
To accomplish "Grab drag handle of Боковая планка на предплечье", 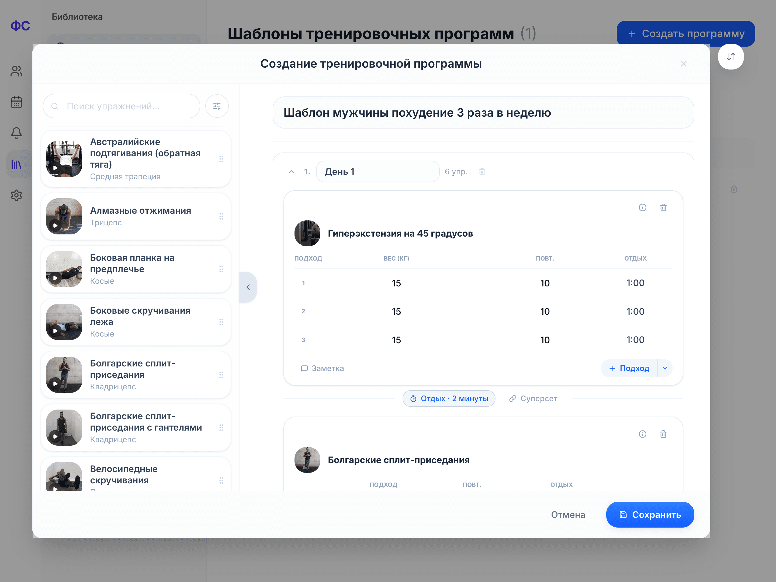I will 221,269.
